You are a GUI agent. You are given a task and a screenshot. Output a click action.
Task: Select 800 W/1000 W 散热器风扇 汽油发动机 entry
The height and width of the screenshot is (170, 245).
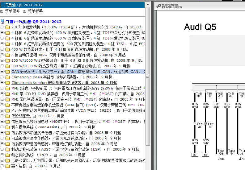(77, 60)
